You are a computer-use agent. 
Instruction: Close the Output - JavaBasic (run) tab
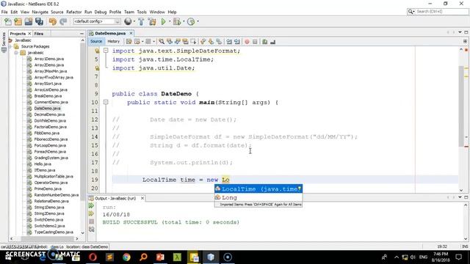pyautogui.click(x=142, y=198)
